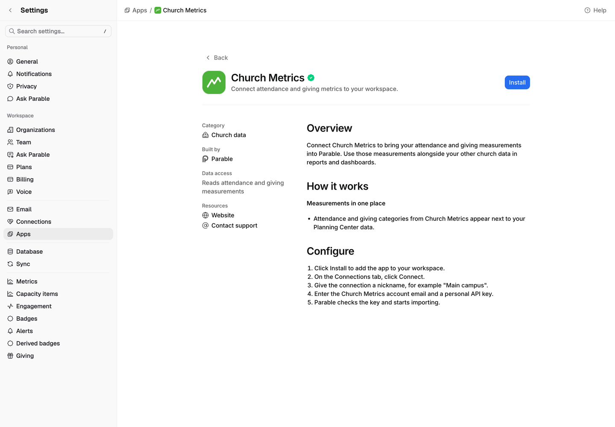Click the Settings back chevron icon
The image size is (615, 427).
point(10,10)
